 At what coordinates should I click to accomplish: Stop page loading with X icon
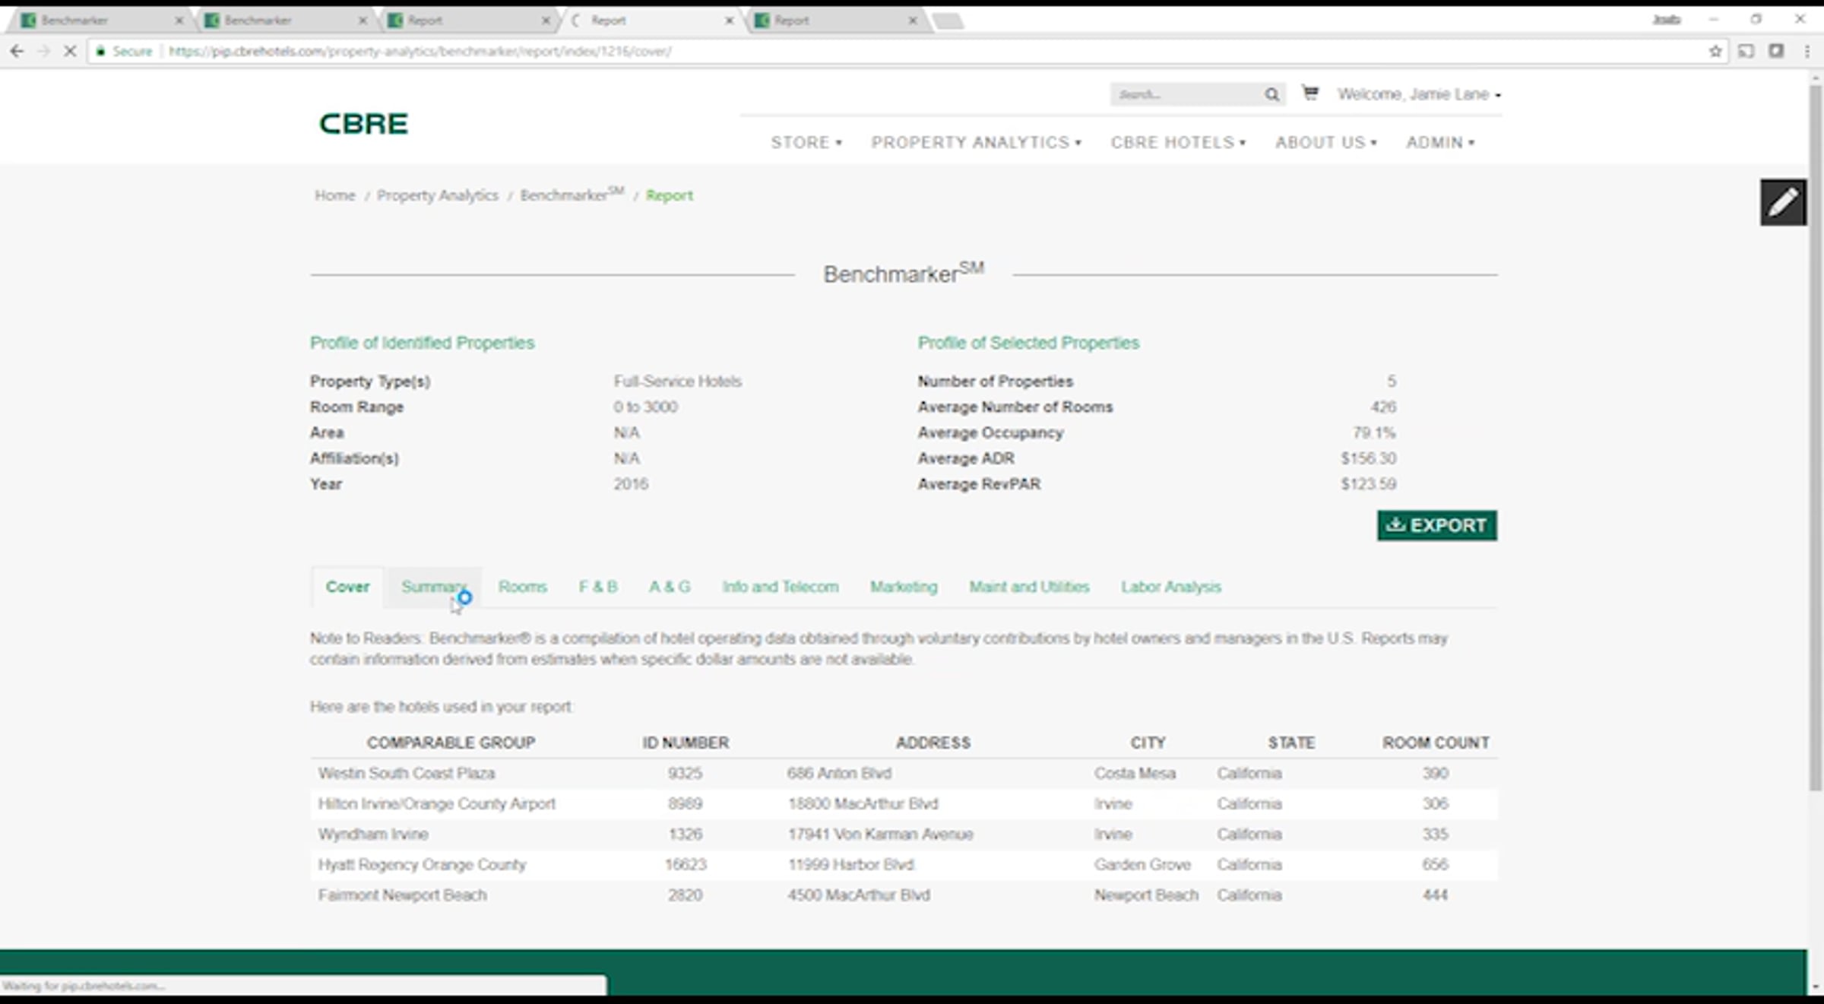pyautogui.click(x=69, y=51)
